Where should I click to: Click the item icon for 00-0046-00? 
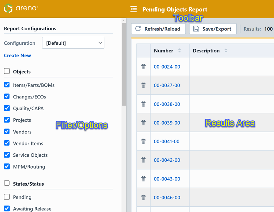pyautogui.click(x=143, y=197)
